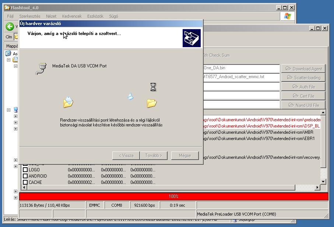This screenshot has width=334, height=227.
Task: Click the address bar folder icon
Action: click(16, 36)
